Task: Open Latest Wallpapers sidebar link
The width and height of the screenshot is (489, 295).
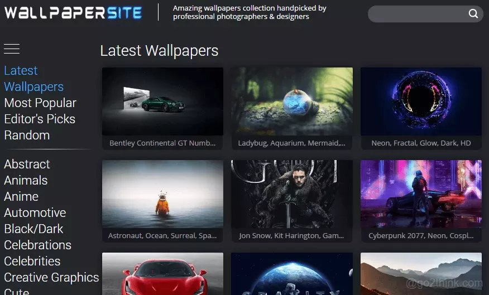Action: pyautogui.click(x=33, y=79)
